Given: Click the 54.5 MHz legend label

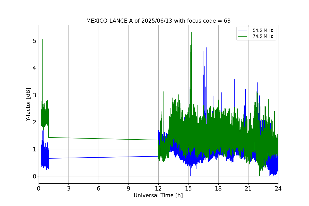Looking at the screenshot, I should coord(263,30).
